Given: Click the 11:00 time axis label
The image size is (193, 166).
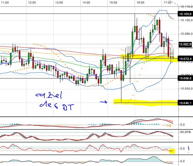Looking at the screenshot, I should pos(5,2).
